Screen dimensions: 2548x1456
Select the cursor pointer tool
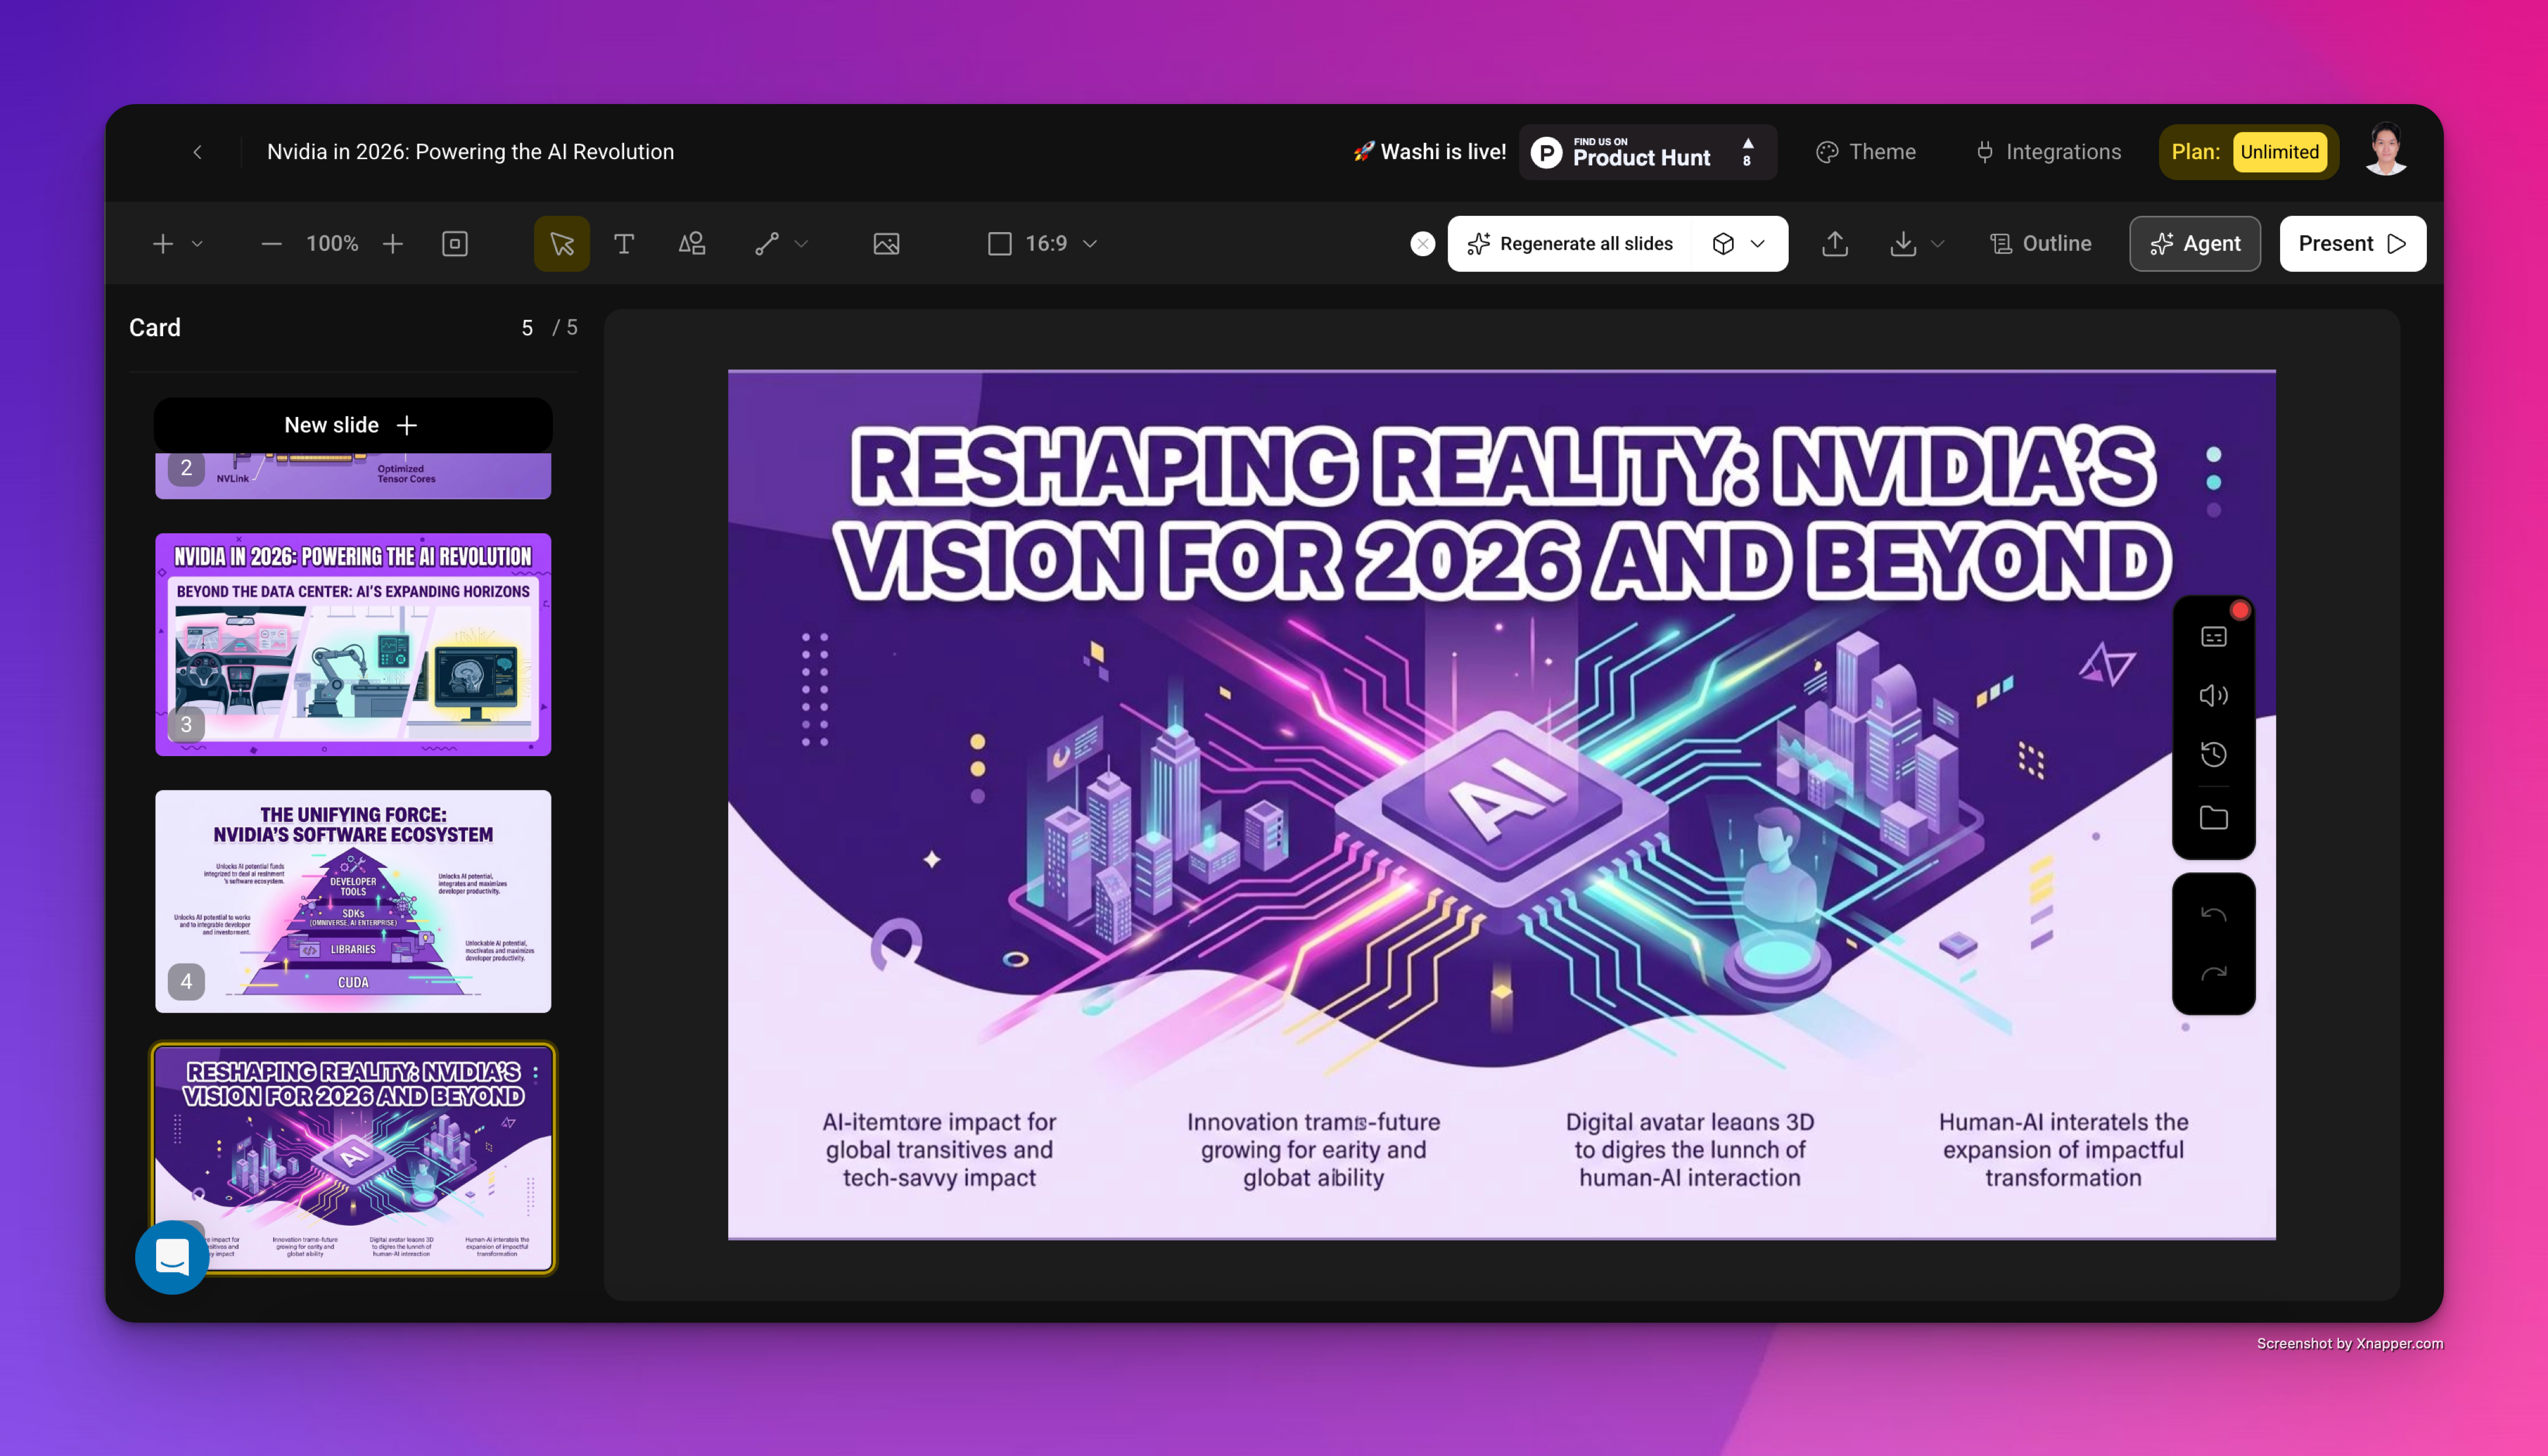point(562,244)
